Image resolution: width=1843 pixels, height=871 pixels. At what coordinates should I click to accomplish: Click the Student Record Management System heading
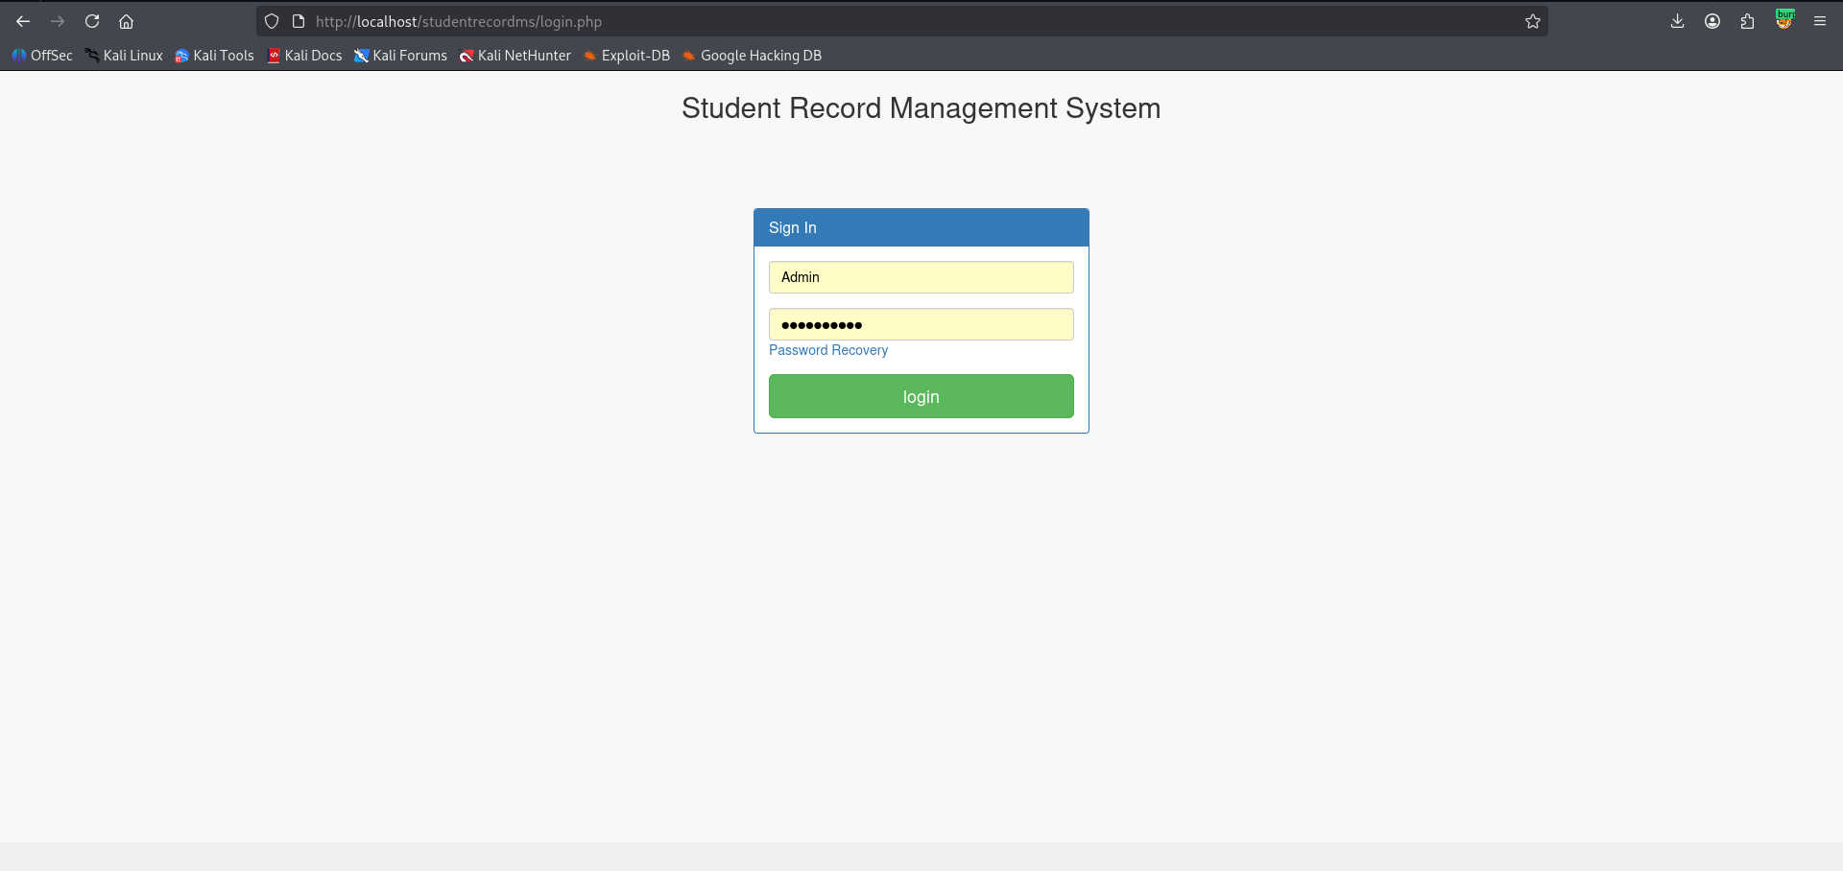coord(921,108)
